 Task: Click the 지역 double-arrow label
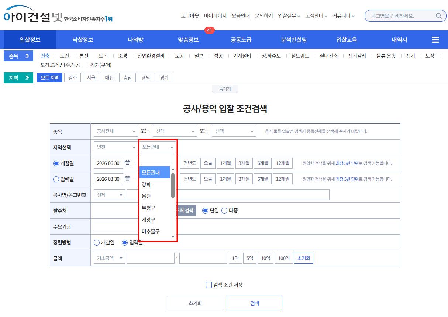(18, 78)
